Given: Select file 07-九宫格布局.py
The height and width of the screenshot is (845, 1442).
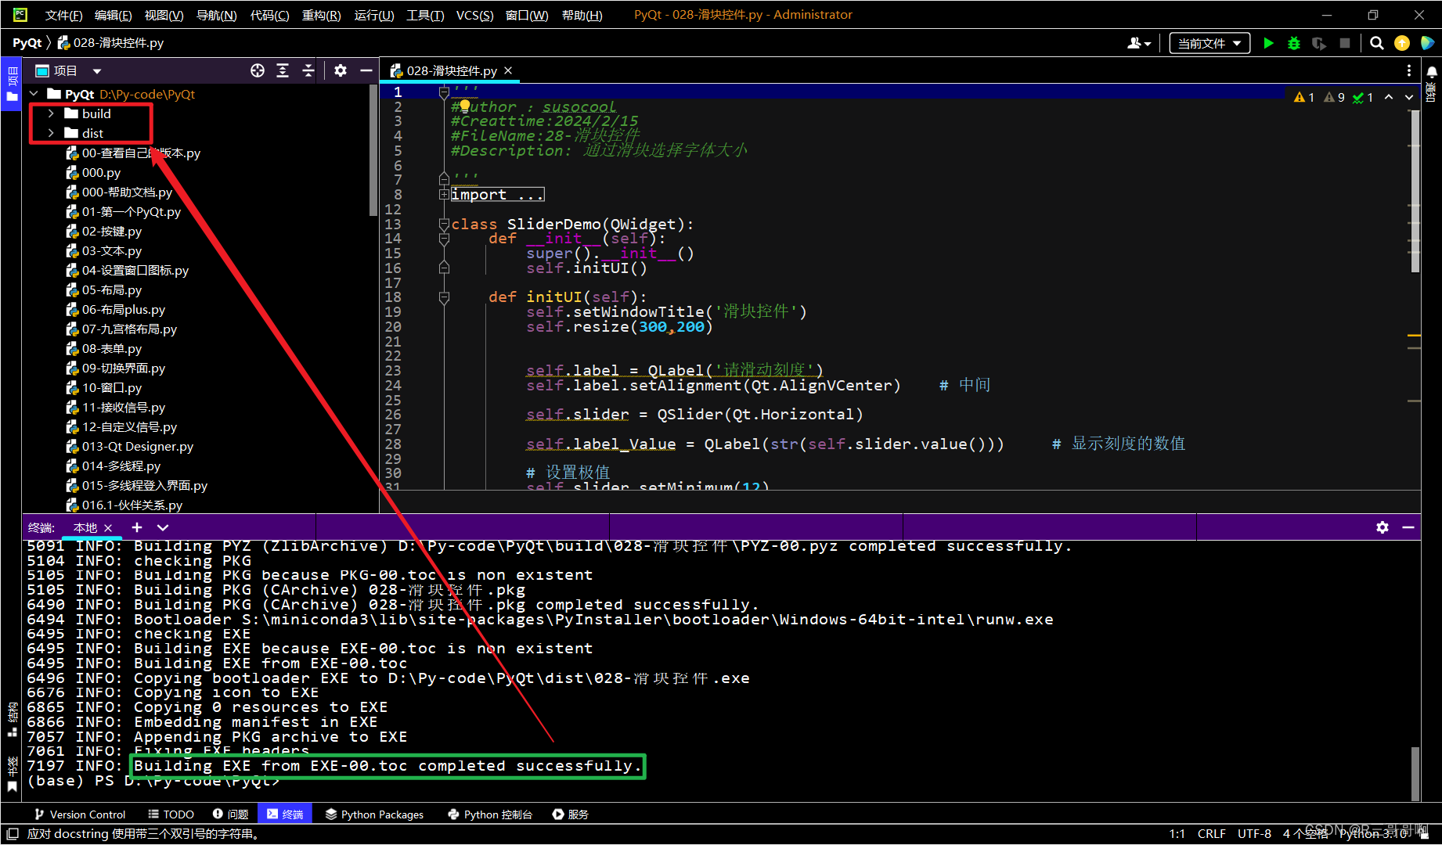Looking at the screenshot, I should [x=121, y=329].
